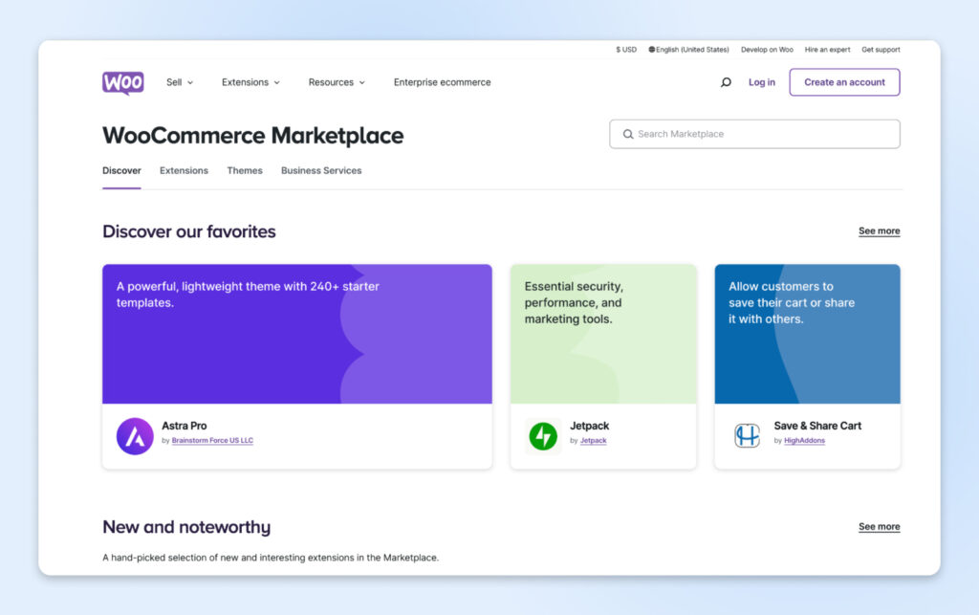Click the Jetpack green logo icon

(x=543, y=436)
